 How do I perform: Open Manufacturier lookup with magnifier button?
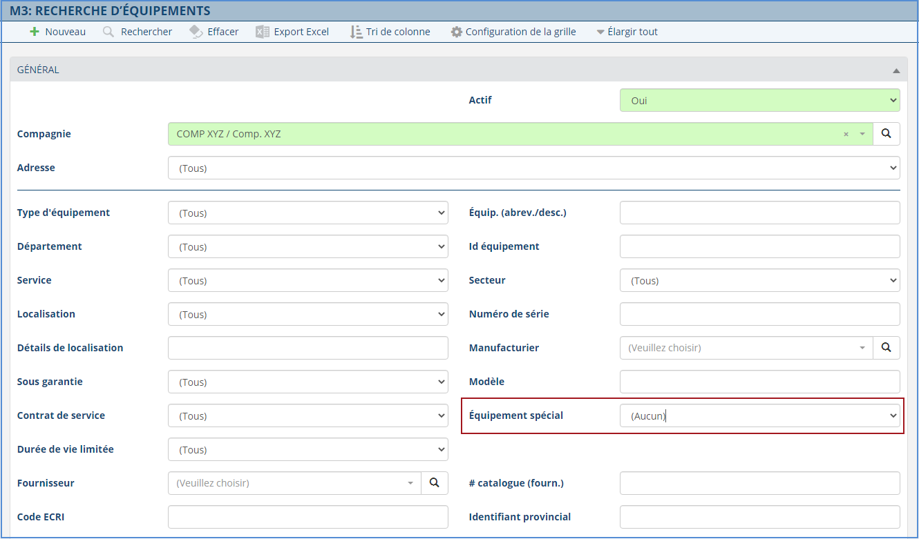click(x=887, y=348)
